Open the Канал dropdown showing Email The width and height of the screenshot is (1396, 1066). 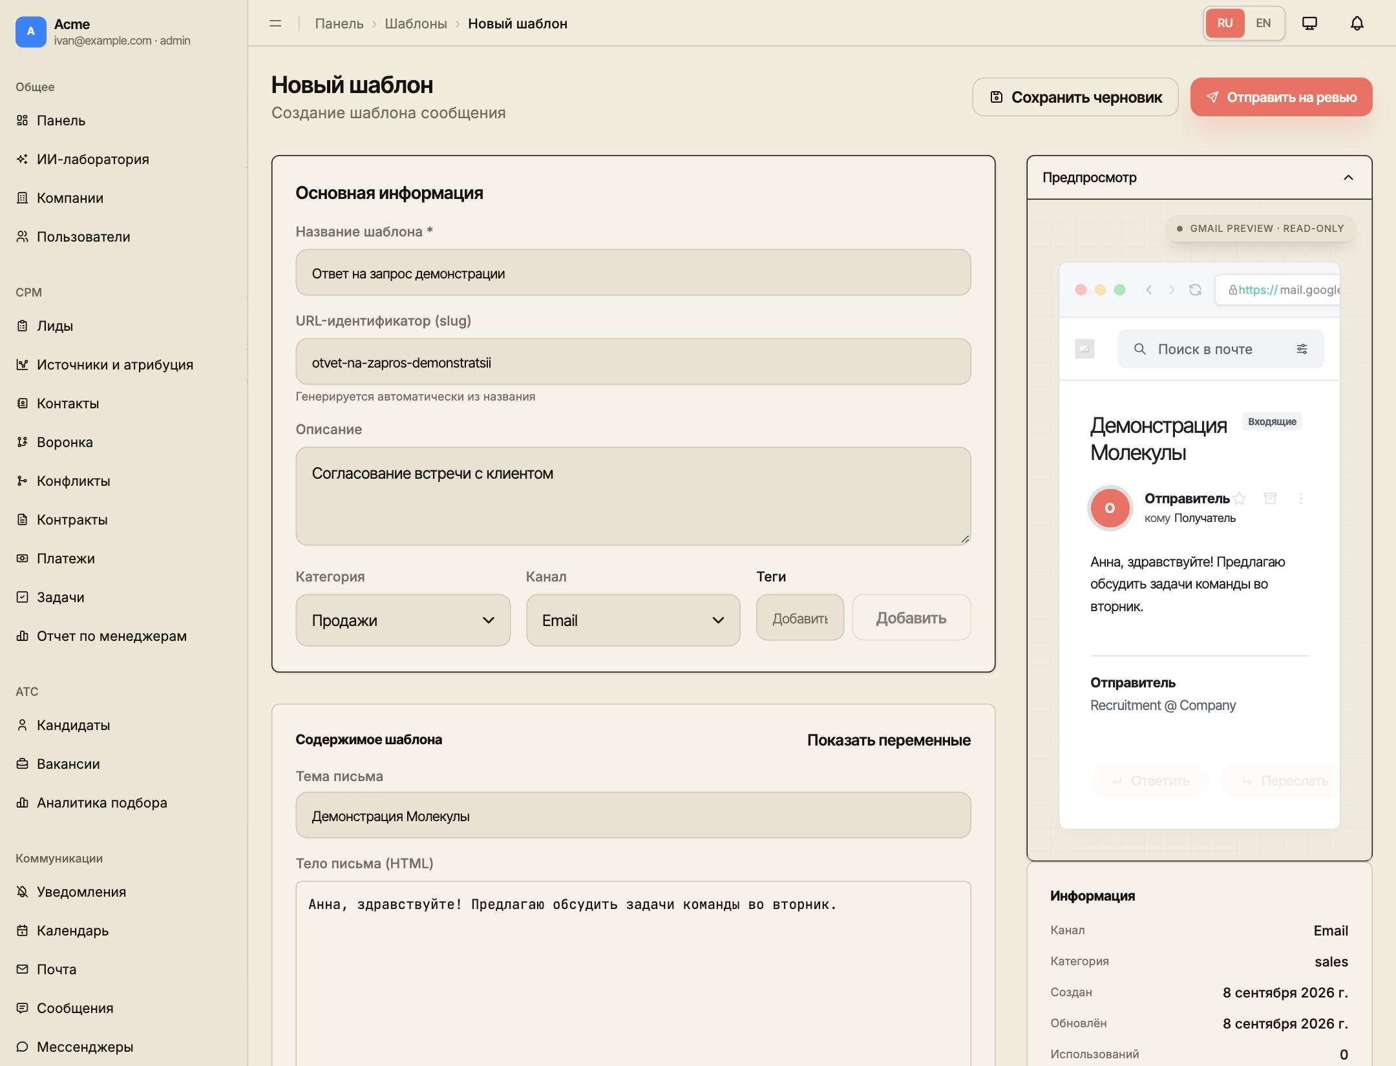click(633, 620)
